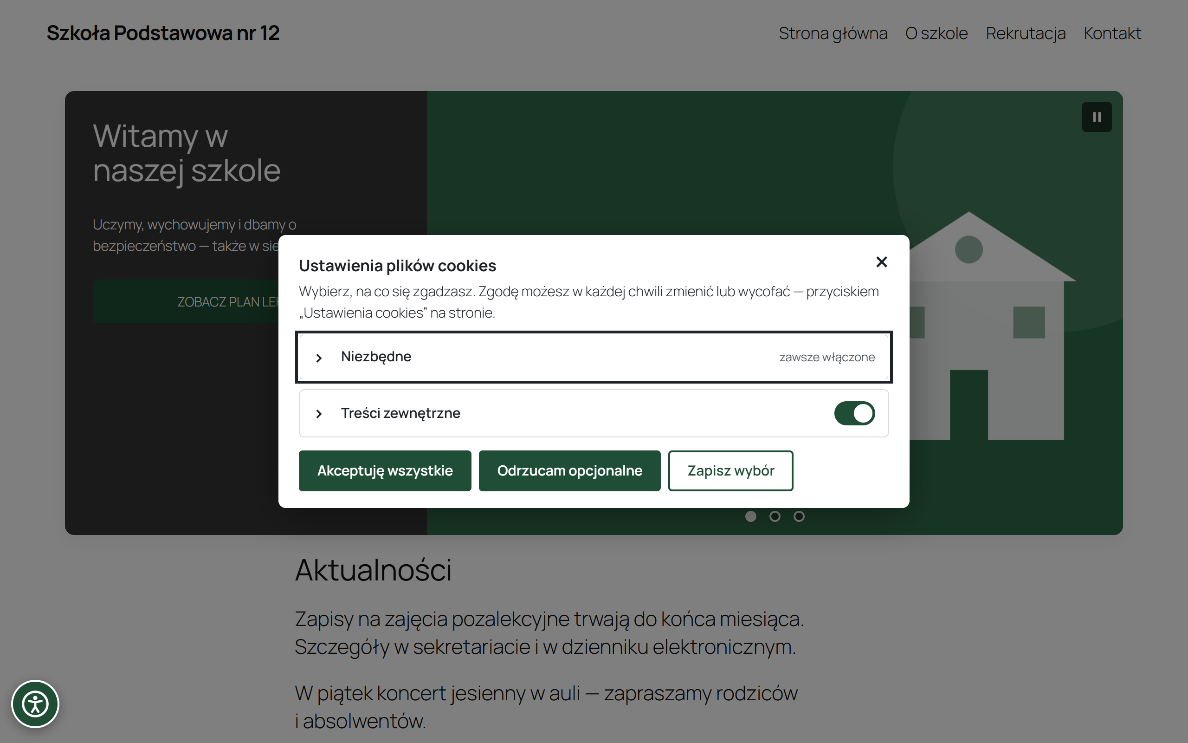Viewport: 1188px width, 743px height.
Task: Go to first carousel slide dot
Action: [750, 516]
